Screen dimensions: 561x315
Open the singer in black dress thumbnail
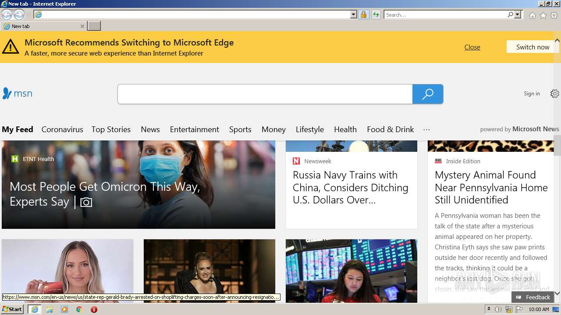point(209,271)
